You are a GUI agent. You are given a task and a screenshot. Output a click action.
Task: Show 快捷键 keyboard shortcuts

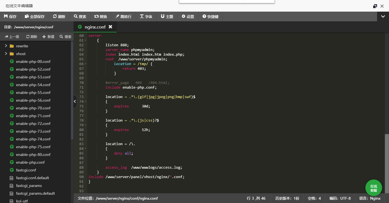tap(210, 17)
